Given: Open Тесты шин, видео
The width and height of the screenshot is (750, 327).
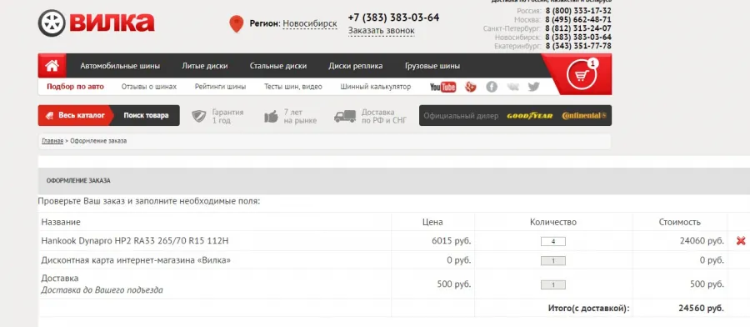Looking at the screenshot, I should click(x=293, y=87).
